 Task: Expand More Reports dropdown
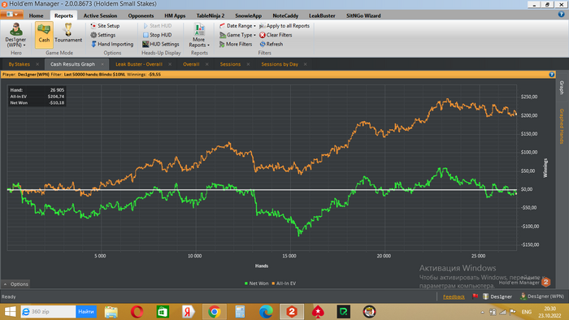[199, 35]
